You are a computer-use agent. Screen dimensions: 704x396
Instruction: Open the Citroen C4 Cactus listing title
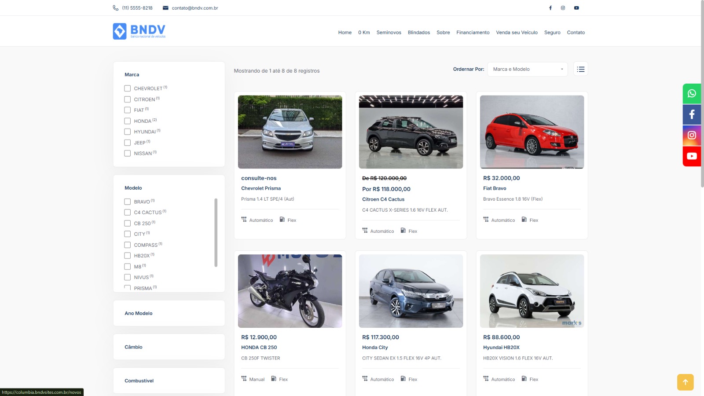[x=383, y=199]
